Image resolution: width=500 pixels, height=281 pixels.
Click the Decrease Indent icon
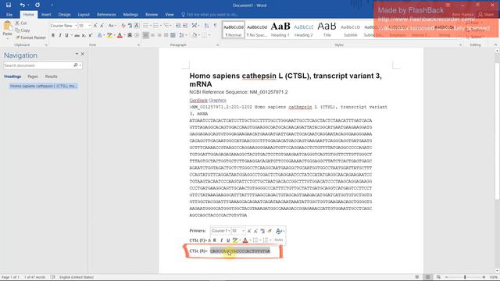178,26
